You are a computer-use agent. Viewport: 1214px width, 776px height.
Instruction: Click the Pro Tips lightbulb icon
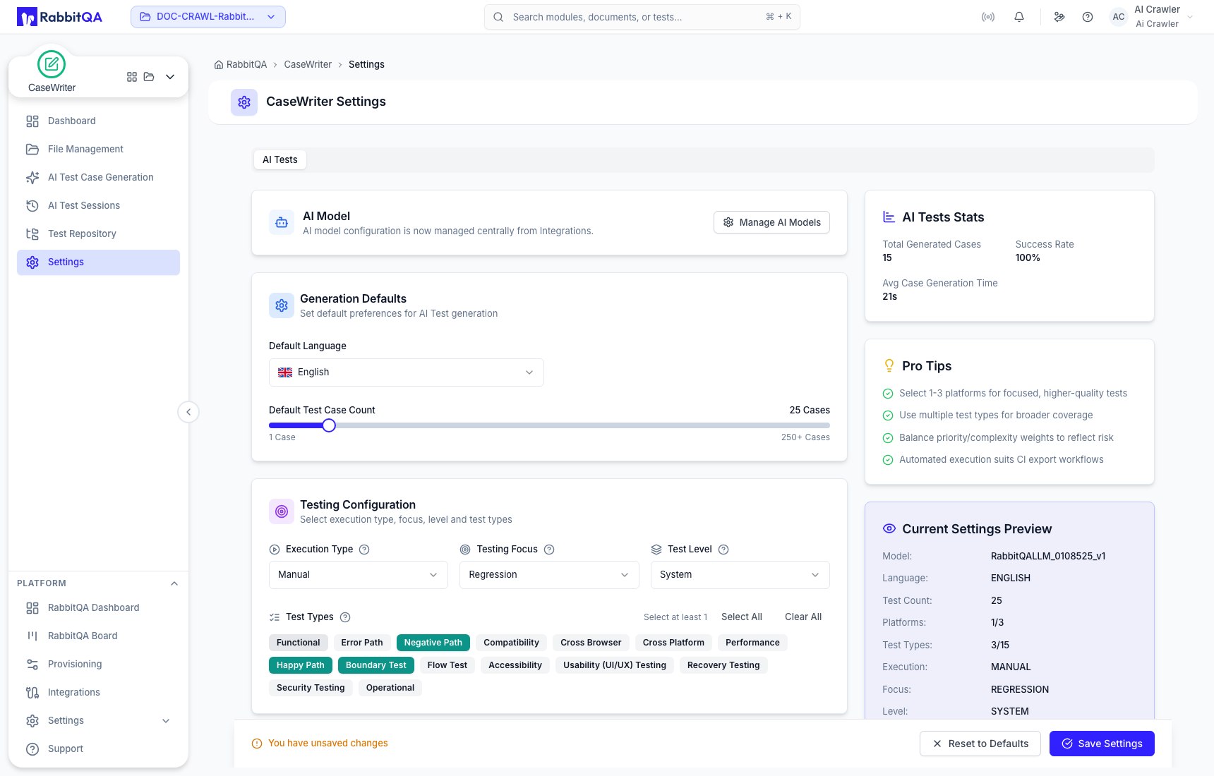tap(889, 365)
